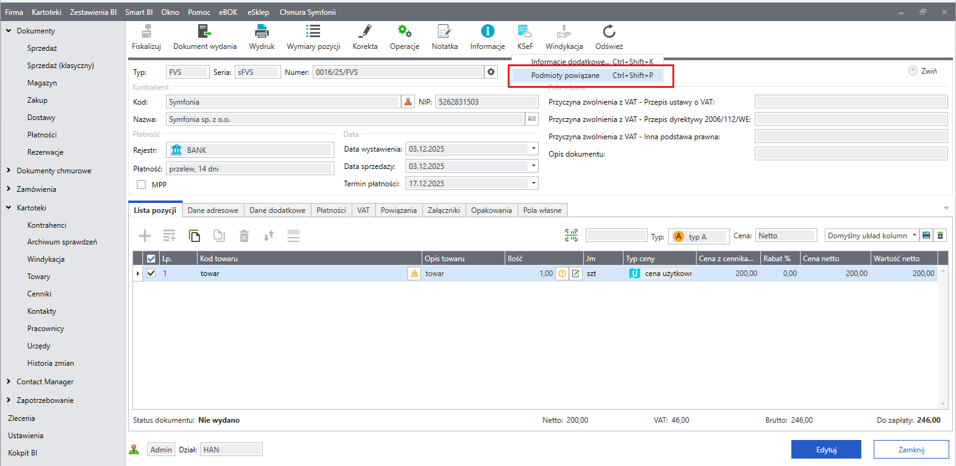Viewport: 956px width, 466px height.
Task: Uncheck the checkbox in the towar row
Action: coord(152,273)
